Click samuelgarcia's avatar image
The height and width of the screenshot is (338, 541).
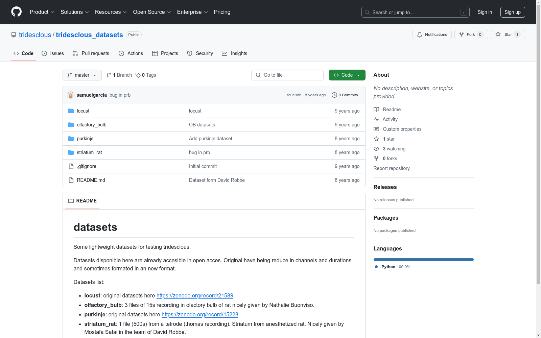coord(71,95)
